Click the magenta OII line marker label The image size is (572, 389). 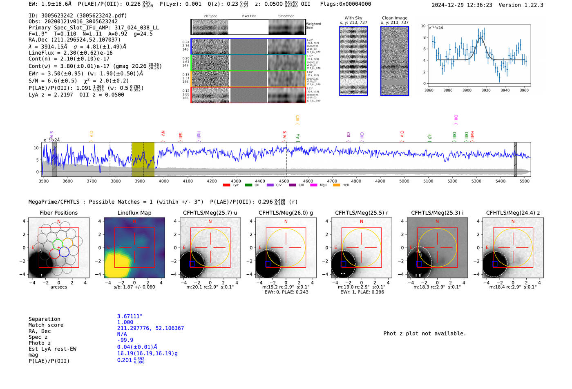click(456, 120)
